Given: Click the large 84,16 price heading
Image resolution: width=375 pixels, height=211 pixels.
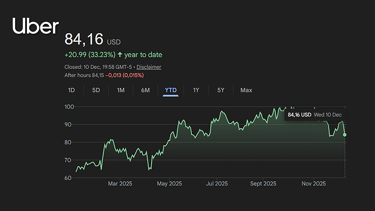Looking at the screenshot, I should 84,40.
